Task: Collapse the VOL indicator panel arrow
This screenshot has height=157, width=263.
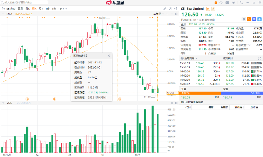Action: 3,103
